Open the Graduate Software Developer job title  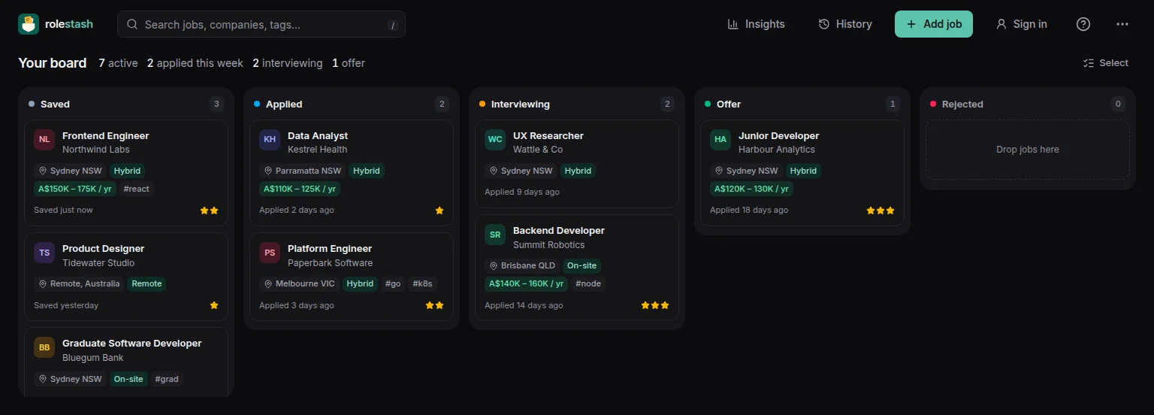click(x=132, y=344)
